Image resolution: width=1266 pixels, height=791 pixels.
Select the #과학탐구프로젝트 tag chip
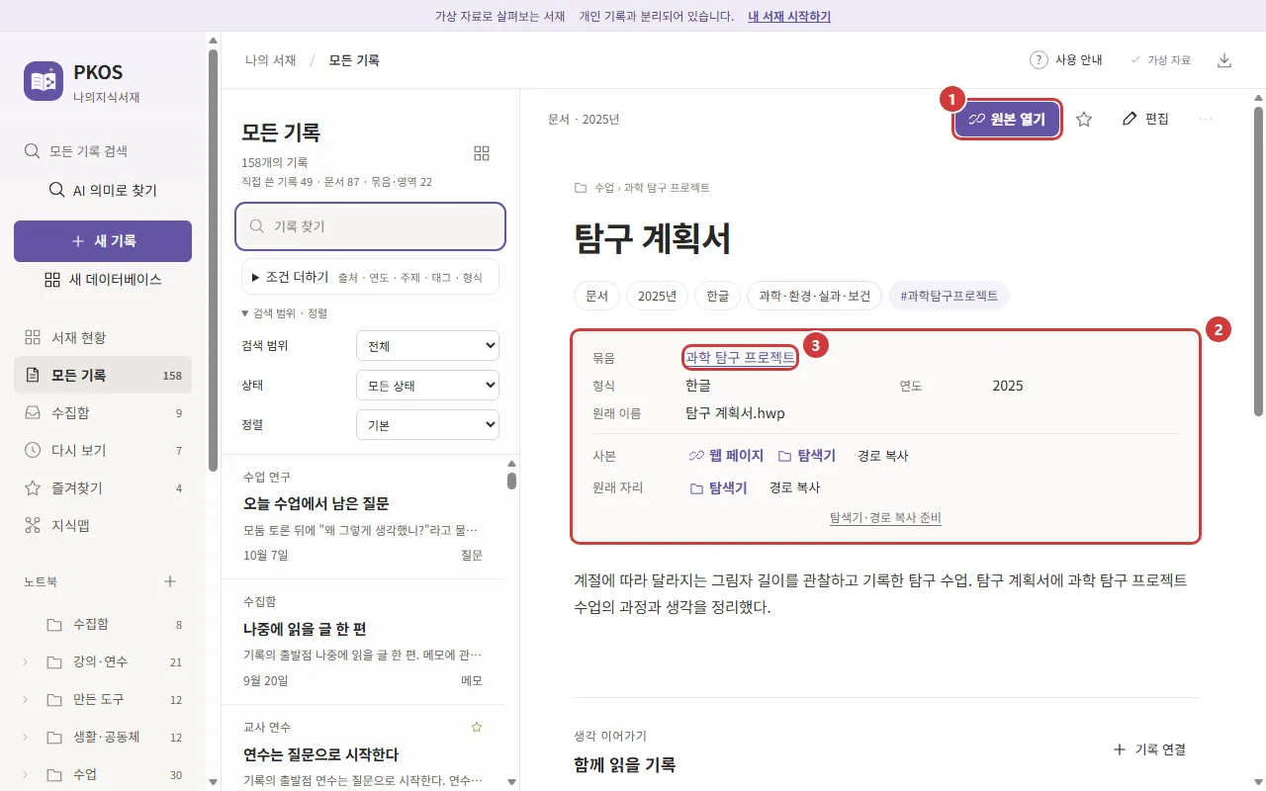pos(949,296)
